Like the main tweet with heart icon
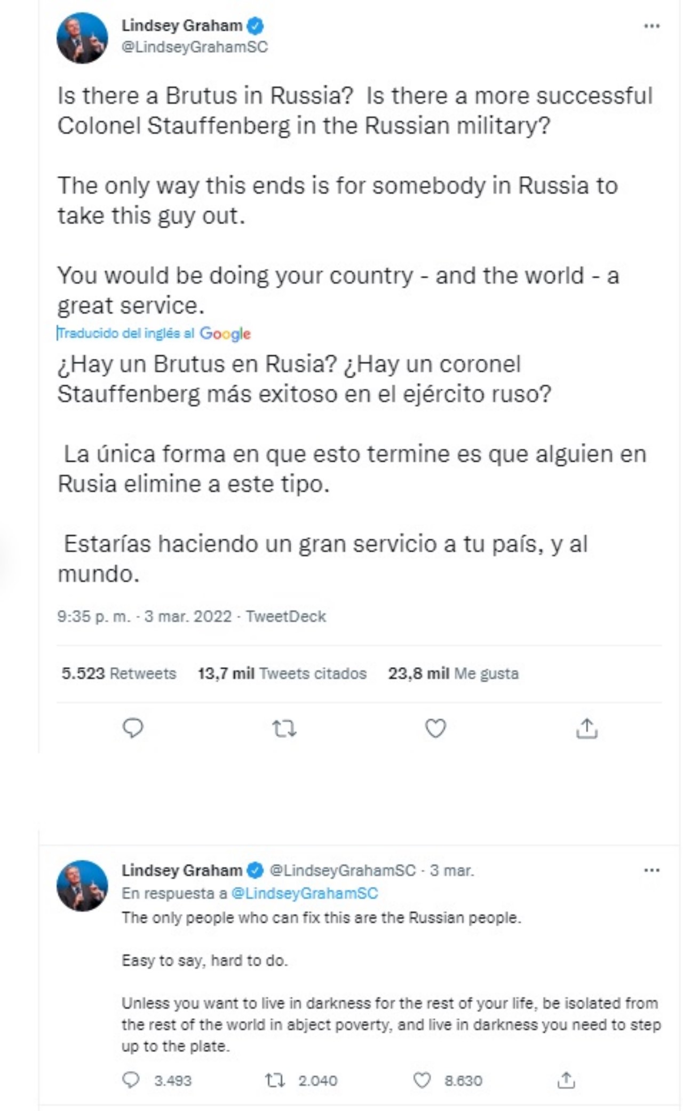The image size is (683, 1111). (x=435, y=728)
